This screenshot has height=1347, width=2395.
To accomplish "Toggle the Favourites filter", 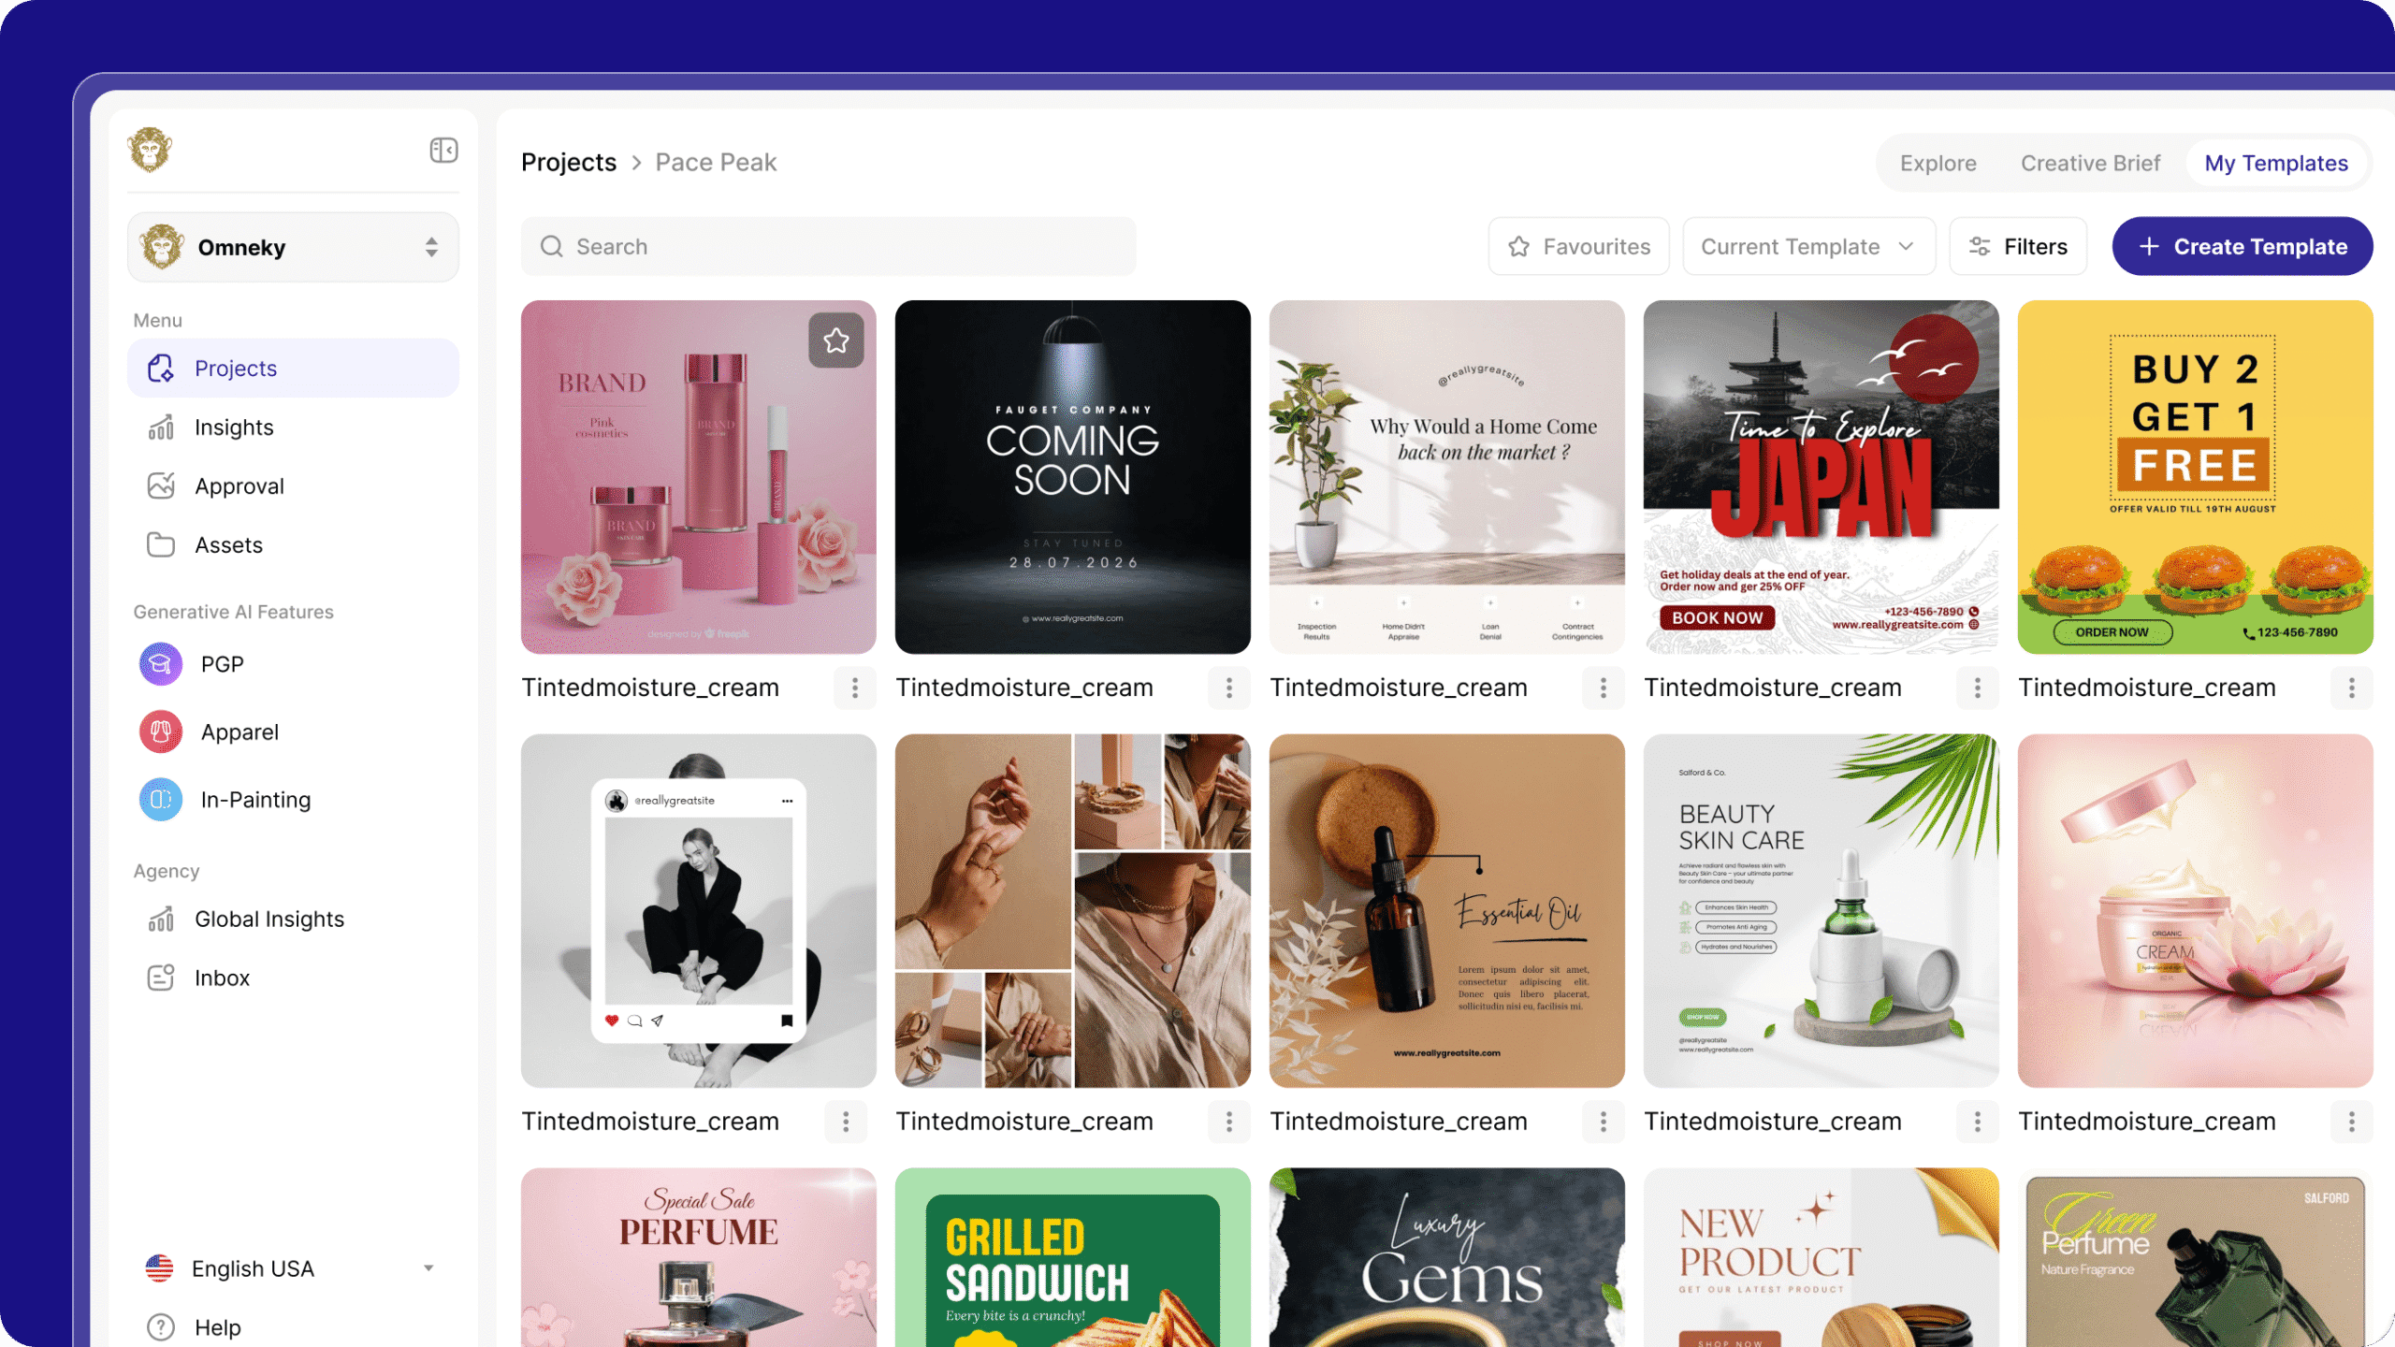I will point(1578,246).
